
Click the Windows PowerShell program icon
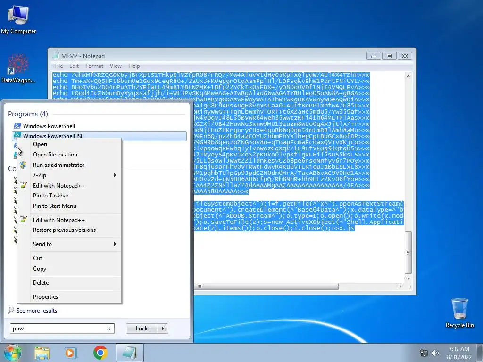coord(17,126)
